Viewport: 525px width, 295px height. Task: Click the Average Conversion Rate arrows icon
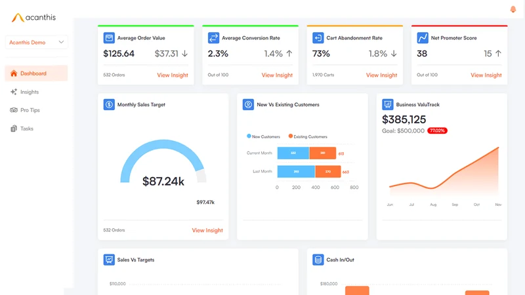[213, 38]
